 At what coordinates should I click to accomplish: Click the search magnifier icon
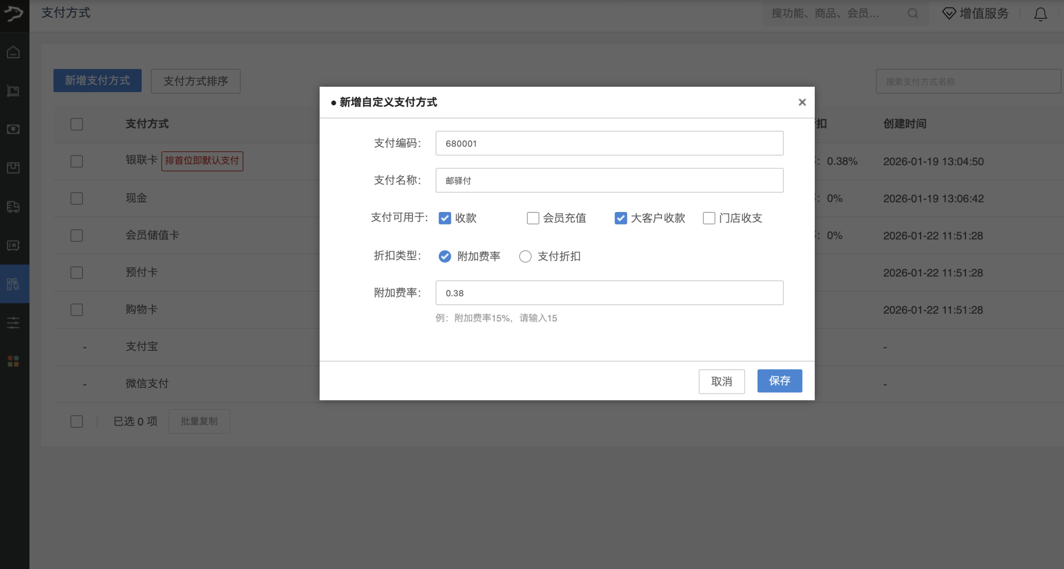(x=912, y=14)
